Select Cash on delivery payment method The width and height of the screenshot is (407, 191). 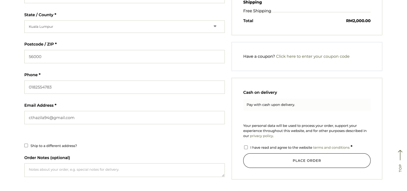(x=260, y=93)
